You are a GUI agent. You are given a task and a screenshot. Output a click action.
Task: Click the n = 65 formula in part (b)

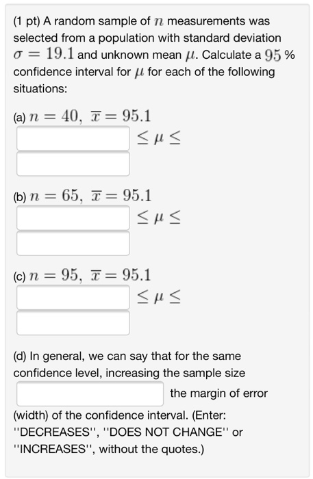[56, 196]
